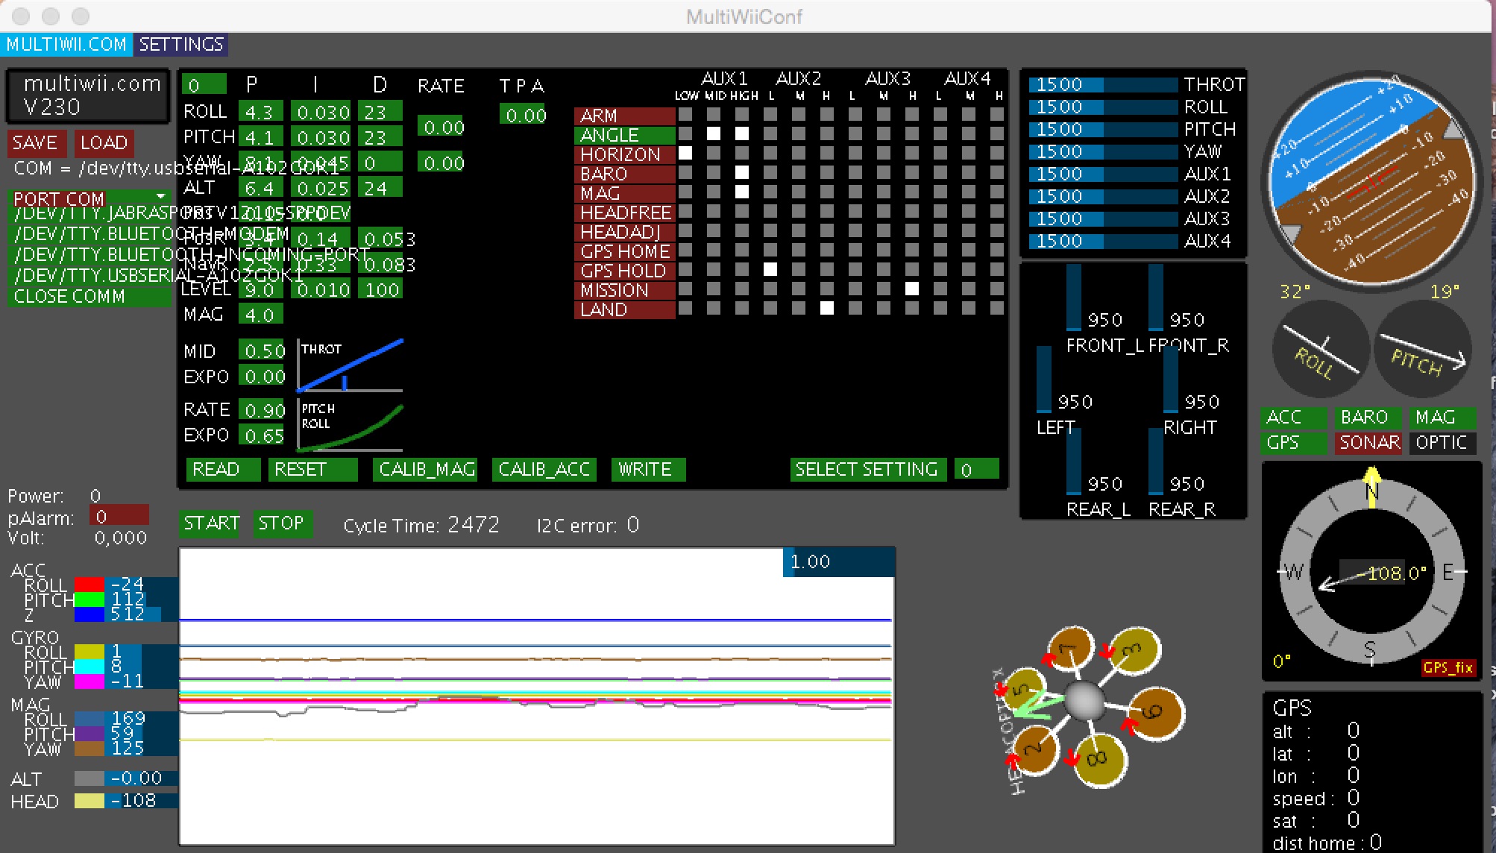This screenshot has height=853, width=1496.
Task: Click the select setting number field
Action: [976, 469]
